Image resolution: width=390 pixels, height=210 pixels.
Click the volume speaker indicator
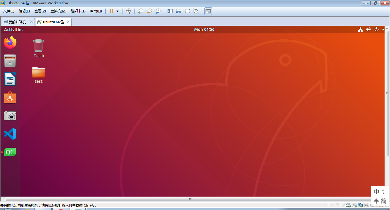coord(368,29)
